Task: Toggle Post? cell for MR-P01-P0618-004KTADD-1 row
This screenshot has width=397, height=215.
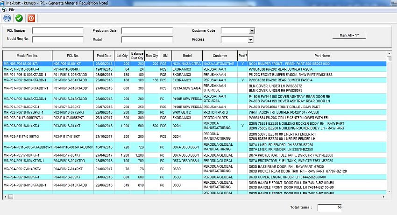Action: (242, 80)
